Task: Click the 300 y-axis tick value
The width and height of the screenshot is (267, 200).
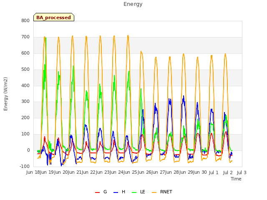Action: click(25, 102)
